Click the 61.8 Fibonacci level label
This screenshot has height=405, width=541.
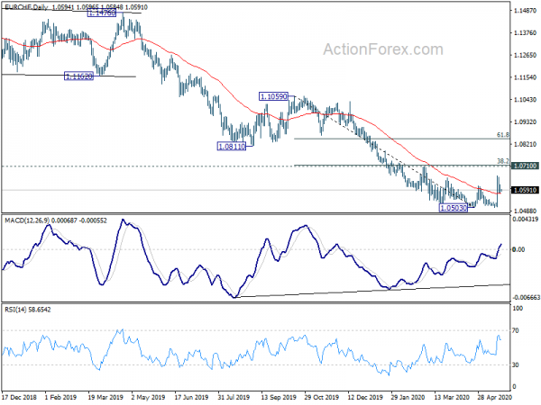(x=503, y=135)
